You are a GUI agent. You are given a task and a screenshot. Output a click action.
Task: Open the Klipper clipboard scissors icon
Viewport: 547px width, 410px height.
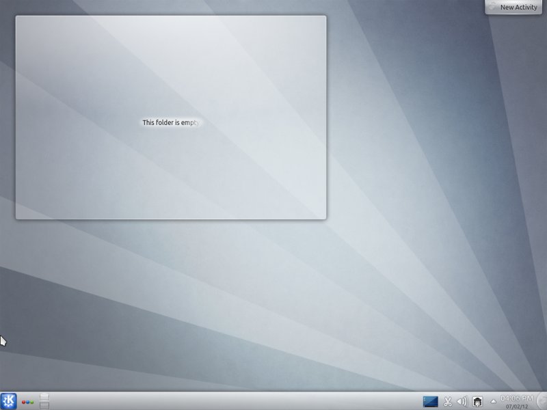click(448, 402)
